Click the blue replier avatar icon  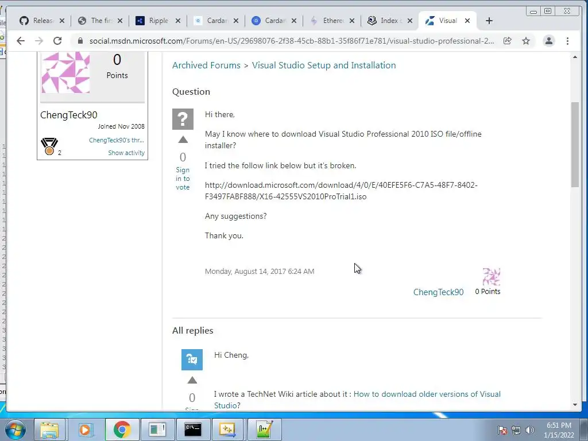pyautogui.click(x=192, y=359)
